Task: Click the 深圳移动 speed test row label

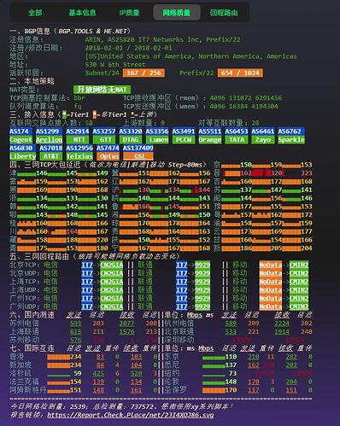Action: 179,340
